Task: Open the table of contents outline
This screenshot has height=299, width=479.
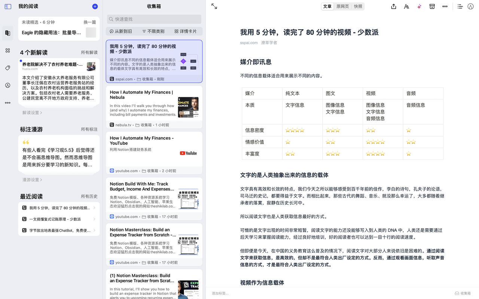Action: 460,6
